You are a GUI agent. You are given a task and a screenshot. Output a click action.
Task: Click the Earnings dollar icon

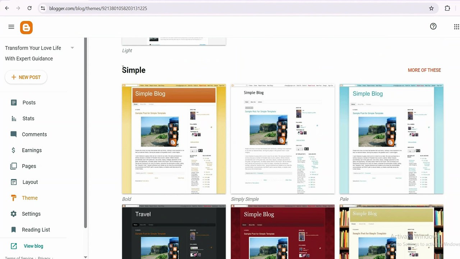pyautogui.click(x=14, y=150)
